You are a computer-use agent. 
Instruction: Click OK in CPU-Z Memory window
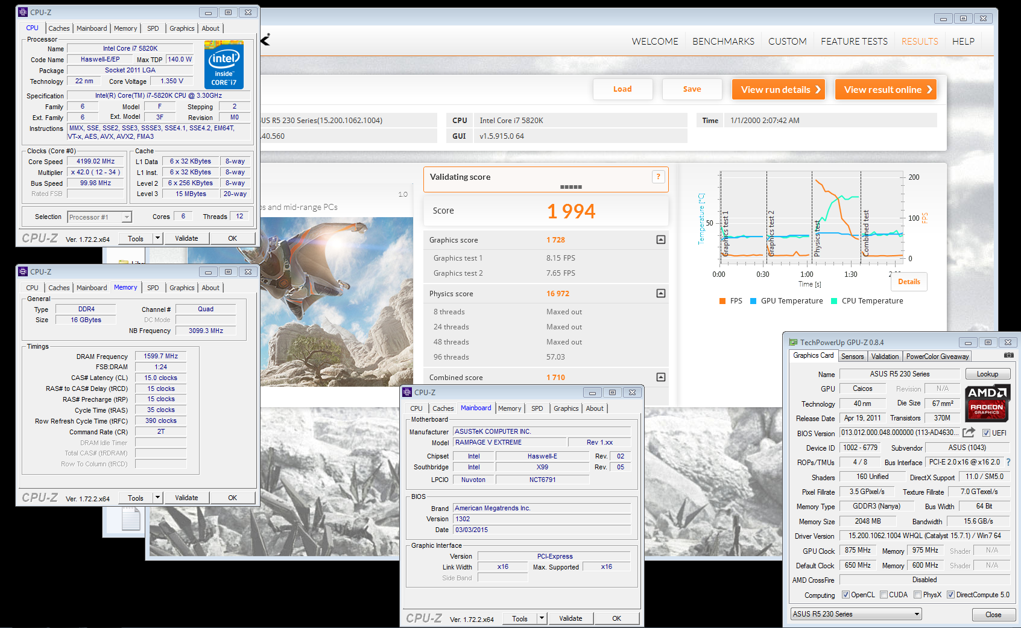[232, 498]
